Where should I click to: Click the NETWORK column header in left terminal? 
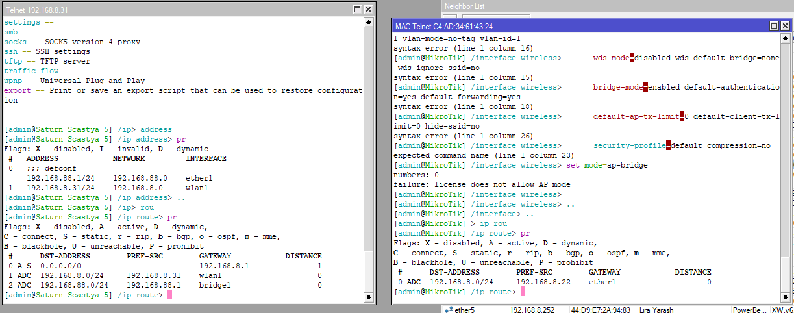129,158
